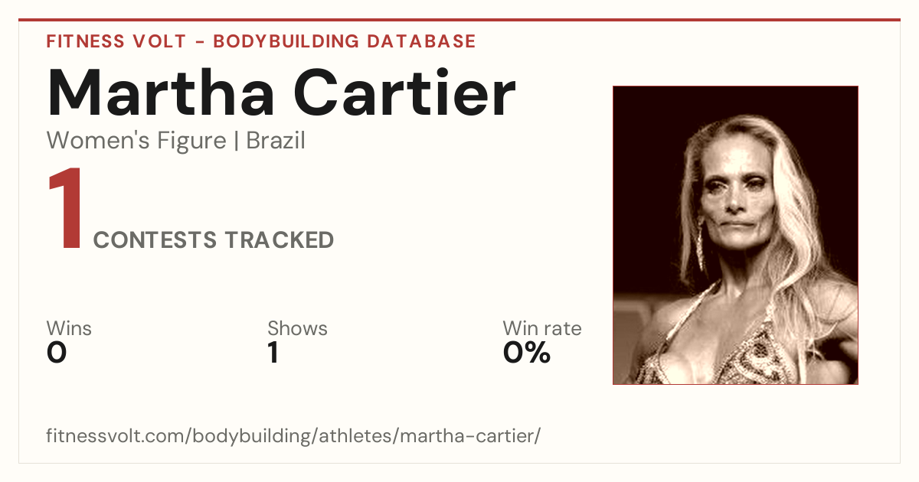Click the word Cartier in the title
Viewport: 919px width, 482px height.
tap(405, 93)
